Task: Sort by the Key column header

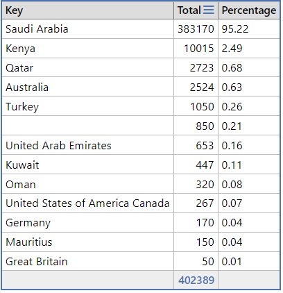Action: [x=87, y=10]
